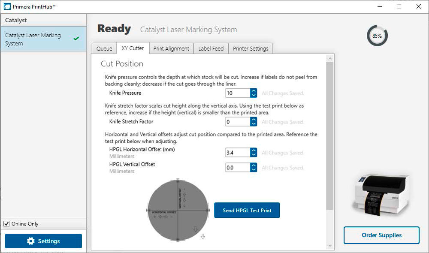The height and width of the screenshot is (253, 429).
Task: Close the Primera PrintHub window
Action: [419, 6]
